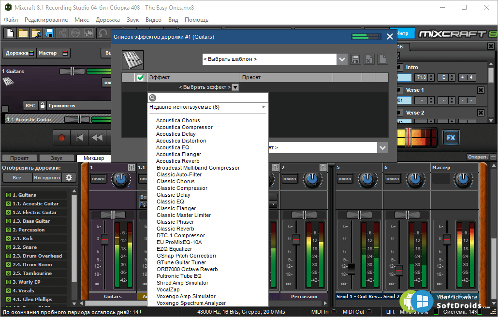Click the tempo 71.0 stepper for Intro
This screenshot has width=498, height=317.
(431, 77)
